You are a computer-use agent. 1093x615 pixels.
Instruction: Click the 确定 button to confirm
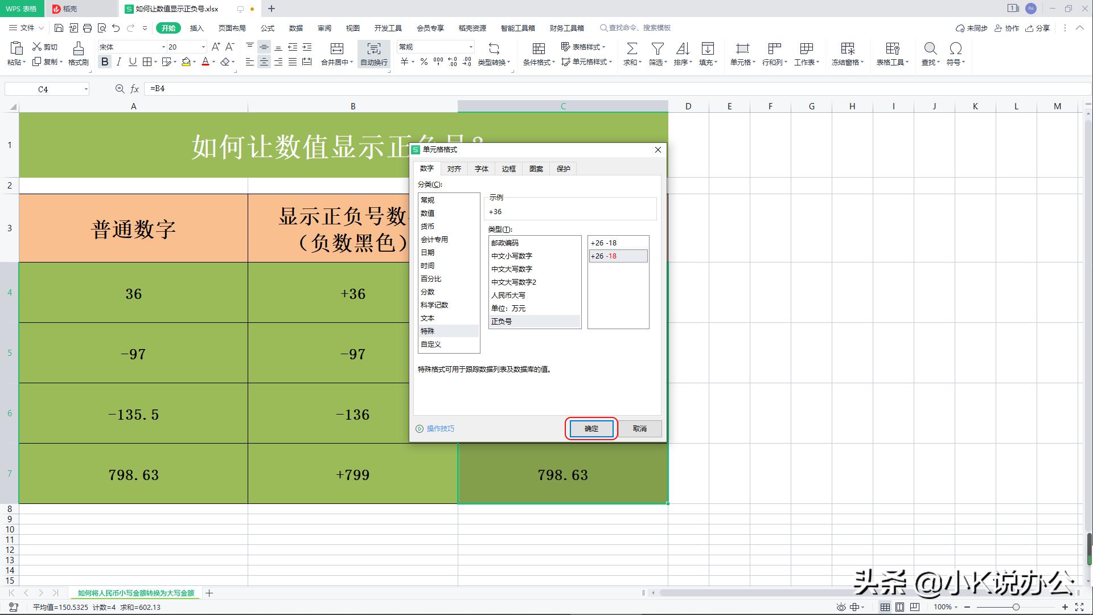tap(590, 428)
